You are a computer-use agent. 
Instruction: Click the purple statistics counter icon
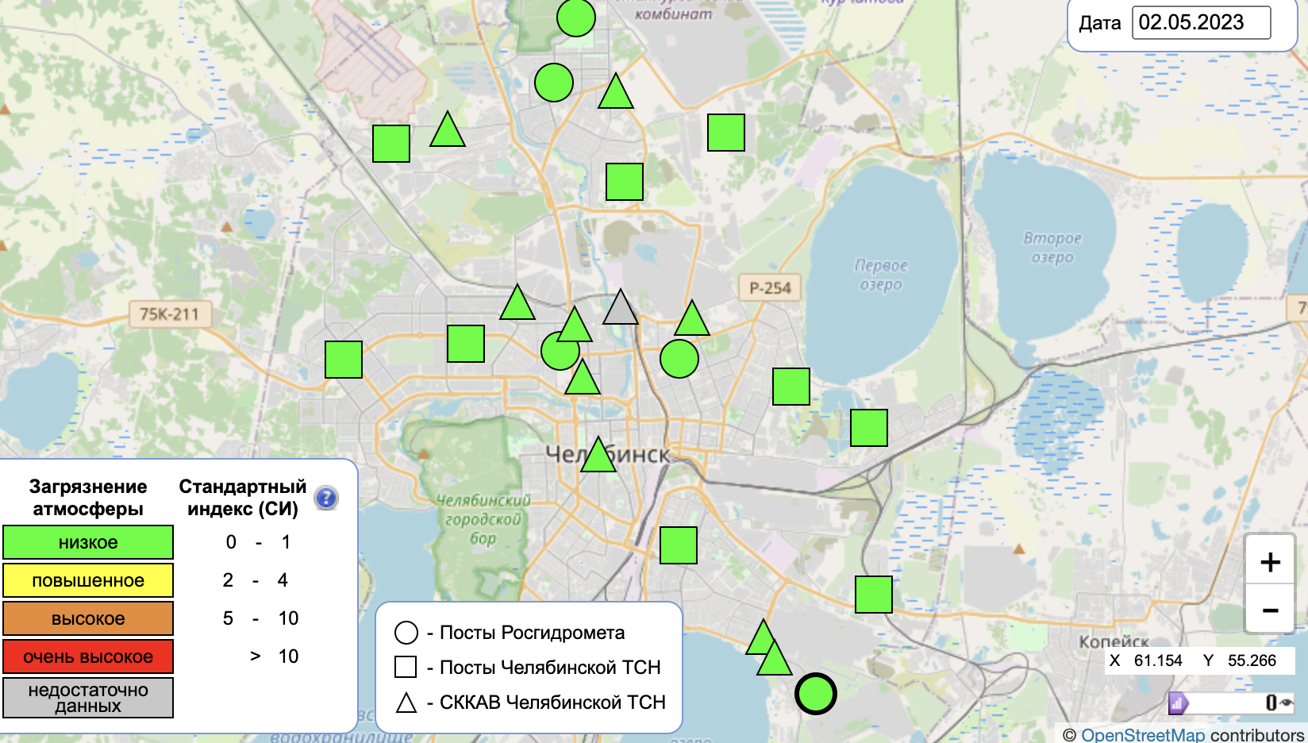1178,703
